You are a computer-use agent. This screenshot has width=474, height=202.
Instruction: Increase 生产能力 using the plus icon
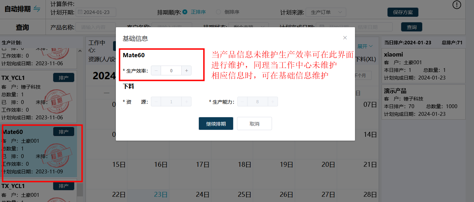click(x=273, y=102)
